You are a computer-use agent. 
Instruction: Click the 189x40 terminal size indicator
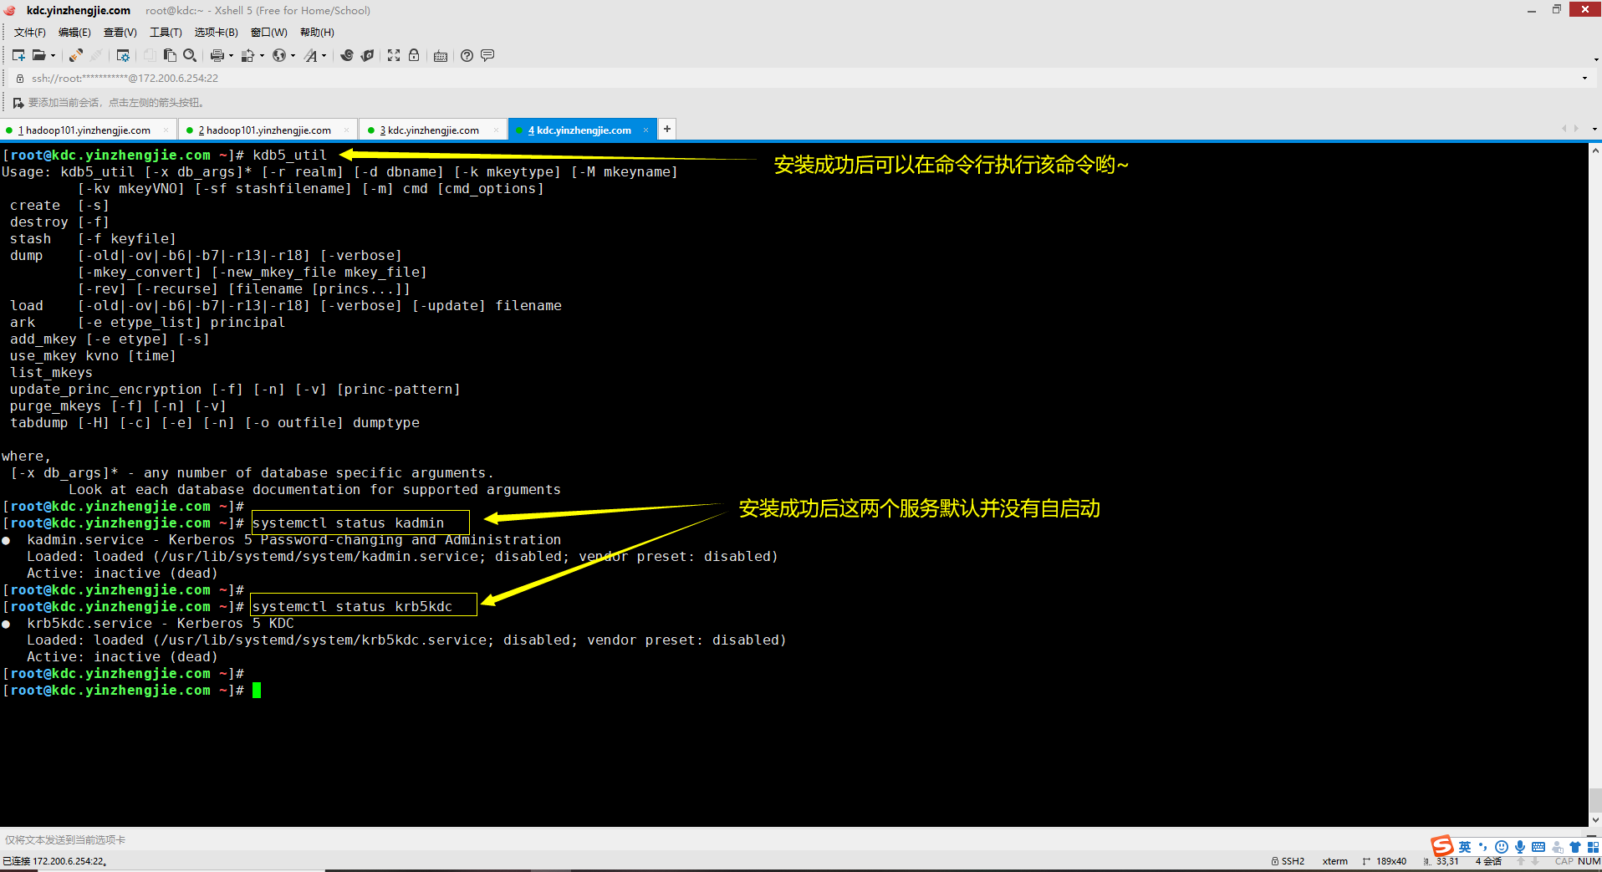coord(1385,861)
